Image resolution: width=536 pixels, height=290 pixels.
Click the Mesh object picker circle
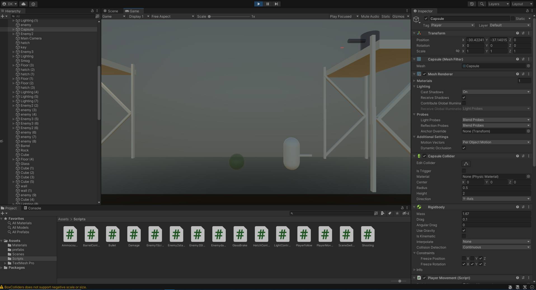pyautogui.click(x=528, y=66)
